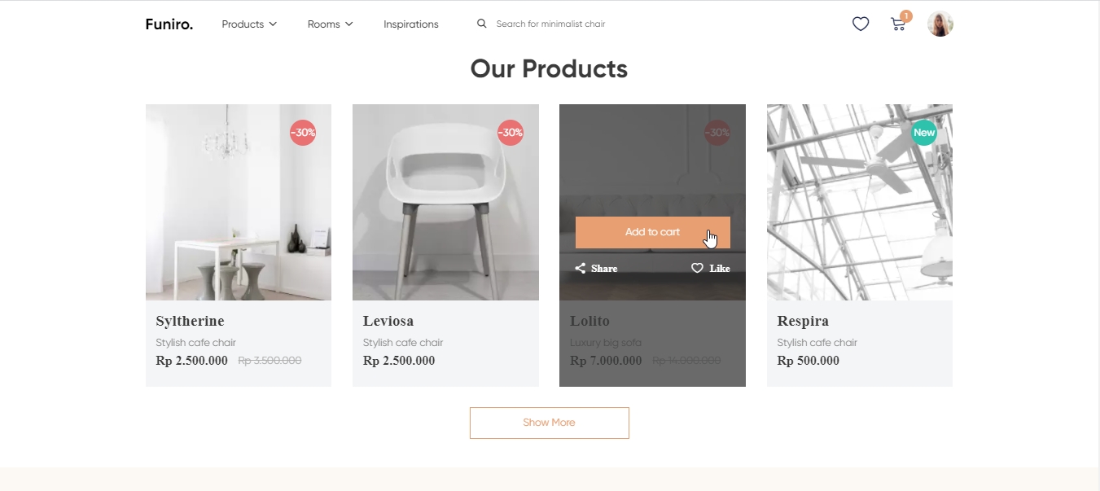This screenshot has width=1100, height=491.
Task: Open the Leviosa product title
Action: 388,321
